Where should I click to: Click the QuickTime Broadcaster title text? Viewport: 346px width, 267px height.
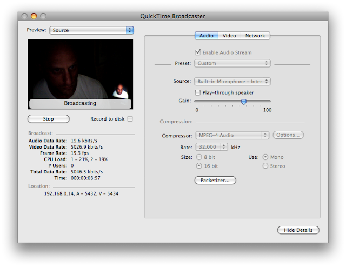click(173, 16)
